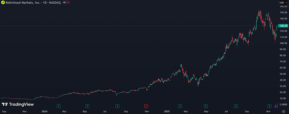Image resolution: width=289 pixels, height=114 pixels.
Task: Open the USD currency dropdown
Action: [283, 3]
